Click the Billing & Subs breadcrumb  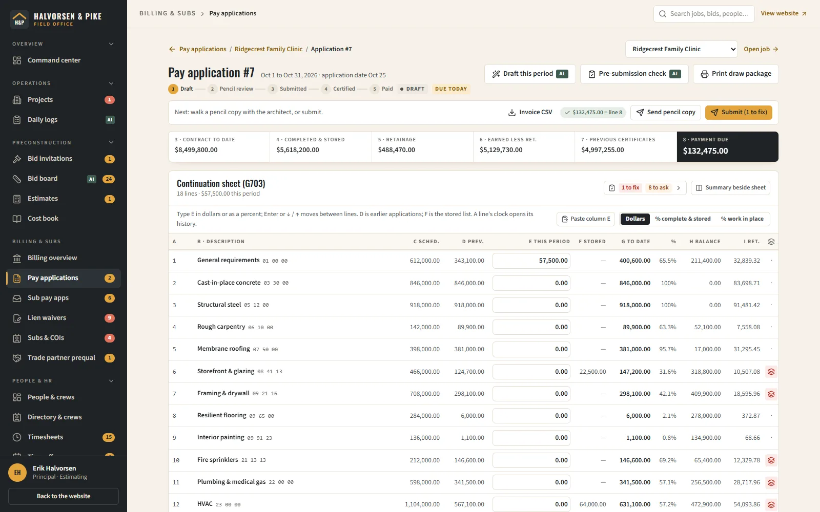coord(167,13)
